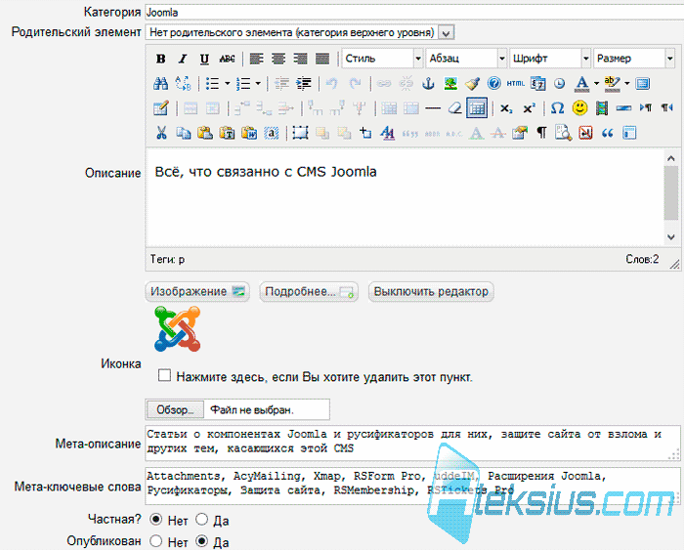Open the text color picker arrow
Screen dimensions: 684x550
click(x=596, y=83)
